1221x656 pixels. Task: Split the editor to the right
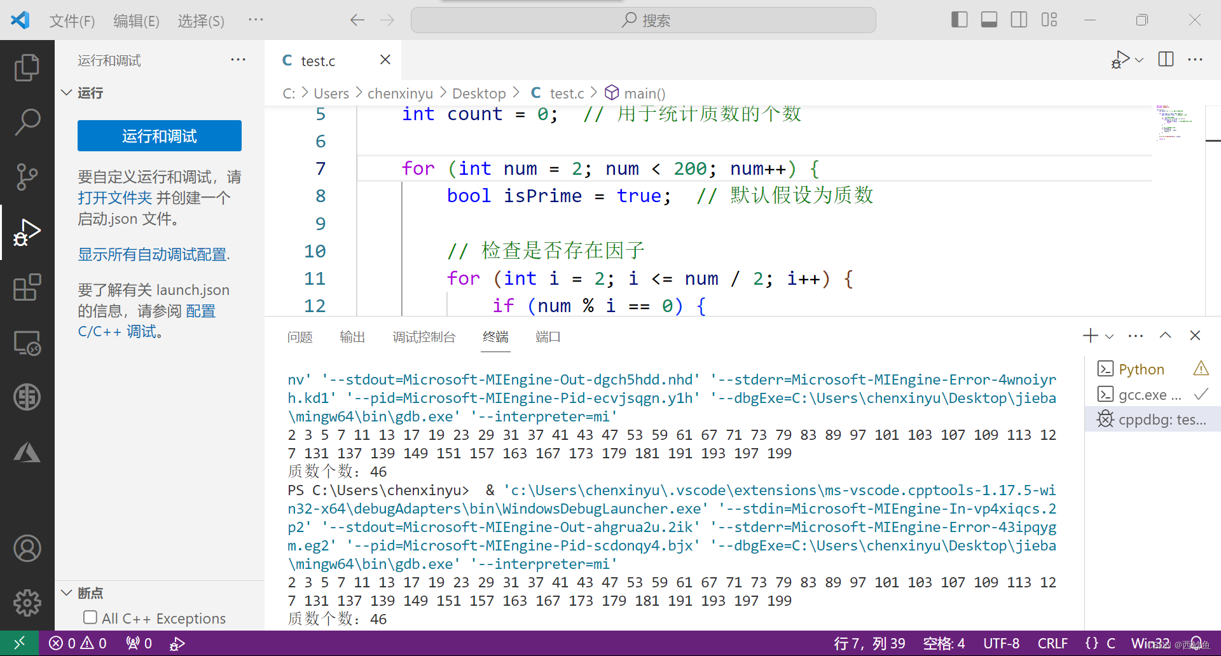(1166, 60)
